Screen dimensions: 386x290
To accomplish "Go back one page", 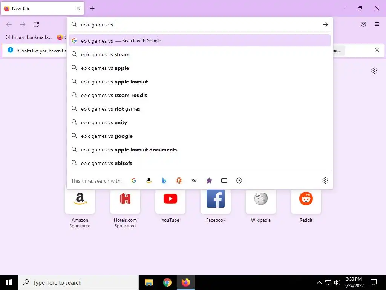I will [x=9, y=25].
